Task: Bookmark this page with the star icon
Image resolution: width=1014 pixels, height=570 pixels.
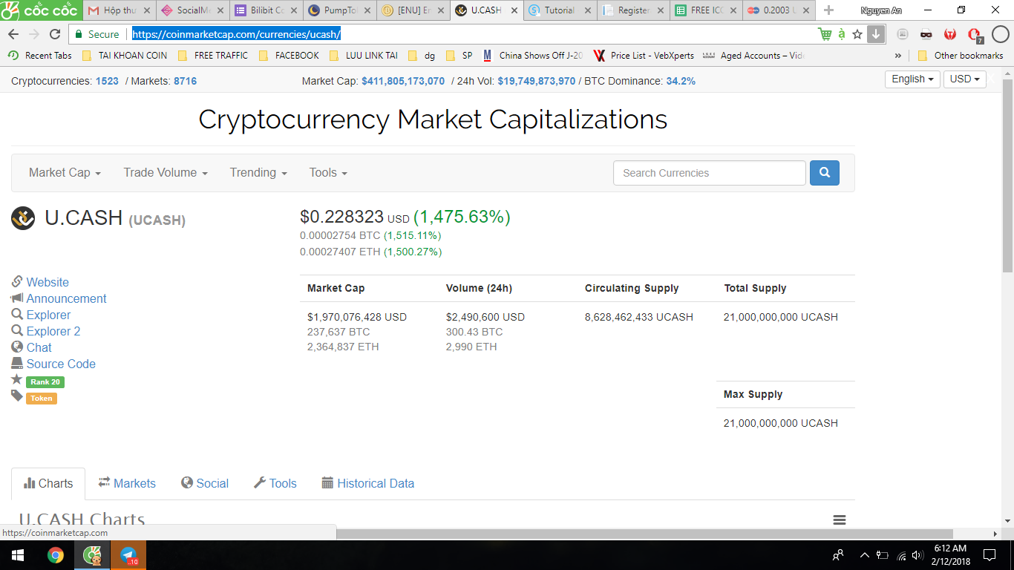Action: coord(857,34)
